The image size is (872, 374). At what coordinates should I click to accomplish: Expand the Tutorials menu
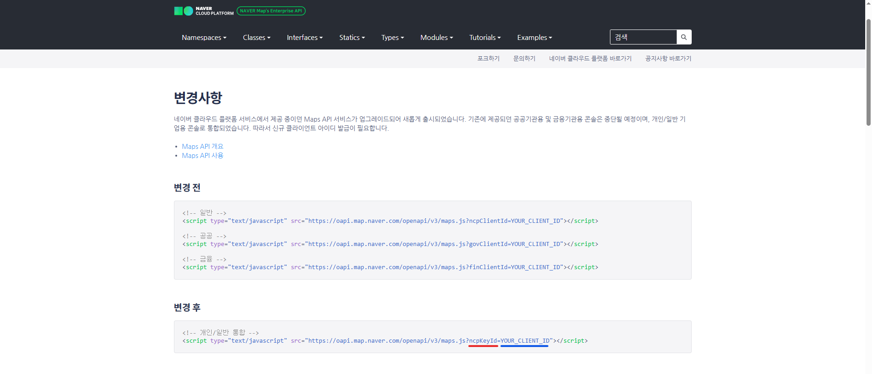485,38
